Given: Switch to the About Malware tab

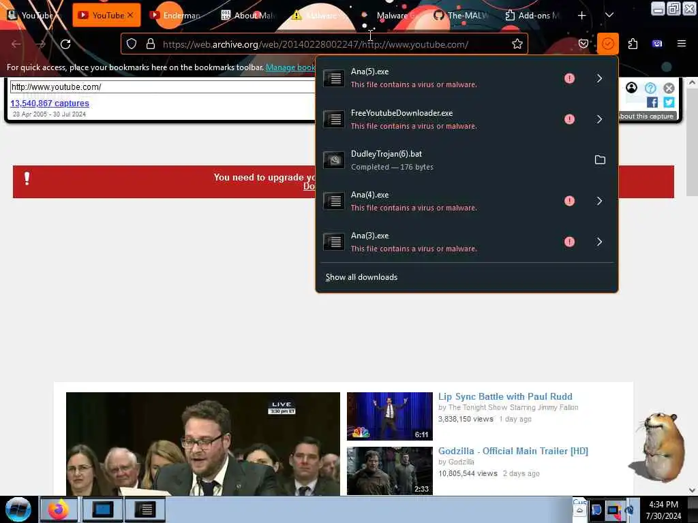Looking at the screenshot, I should tap(248, 15).
